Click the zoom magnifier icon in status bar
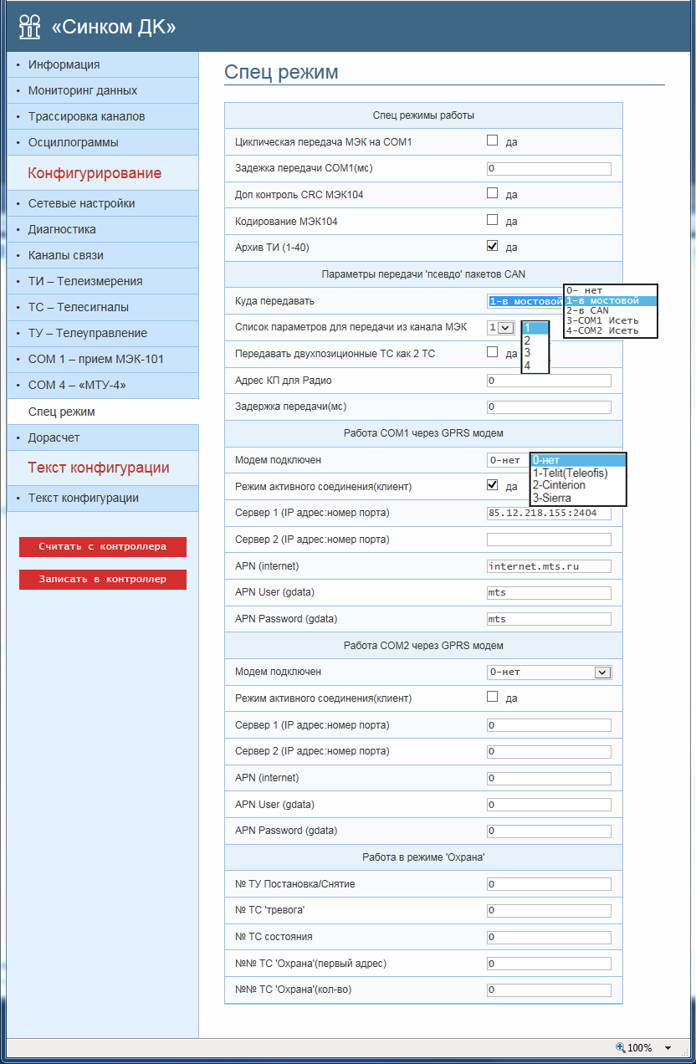This screenshot has height=1064, width=696. point(620,1047)
